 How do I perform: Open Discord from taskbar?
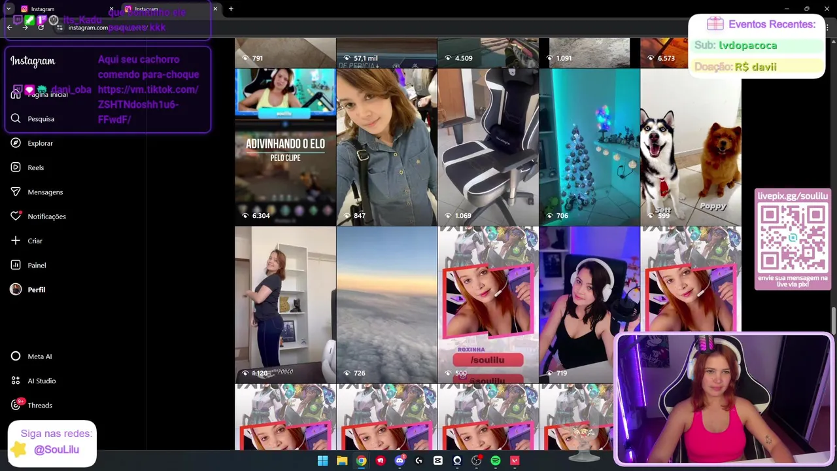pyautogui.click(x=400, y=461)
